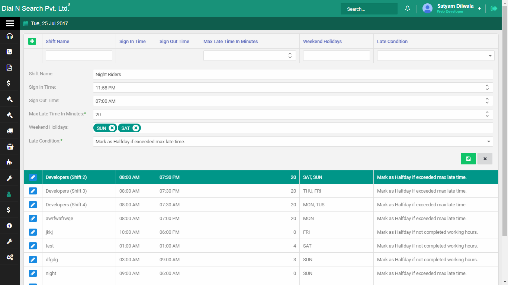Sort by the Shift Name column header
Screen dimensions: 508x285
(x=58, y=41)
